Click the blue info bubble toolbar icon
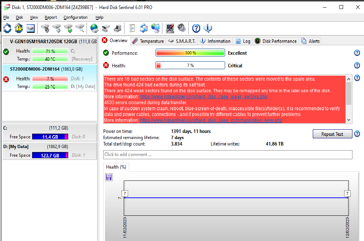Screen dimensions: 364x241 [x=208, y=28]
